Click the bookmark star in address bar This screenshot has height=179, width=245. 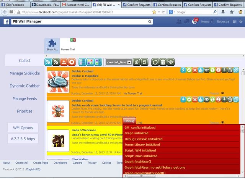tap(154, 12)
